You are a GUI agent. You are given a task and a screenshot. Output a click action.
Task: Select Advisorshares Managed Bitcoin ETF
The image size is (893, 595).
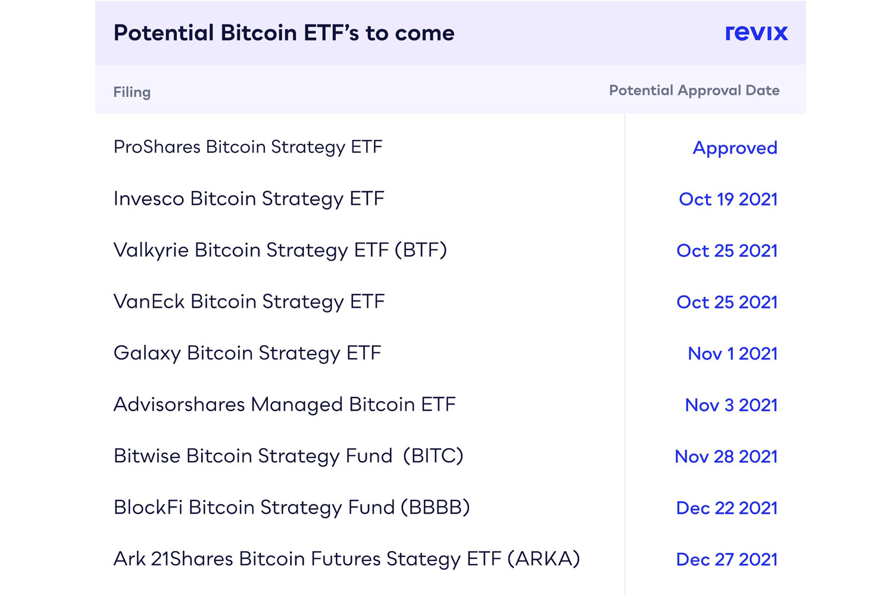coord(285,405)
